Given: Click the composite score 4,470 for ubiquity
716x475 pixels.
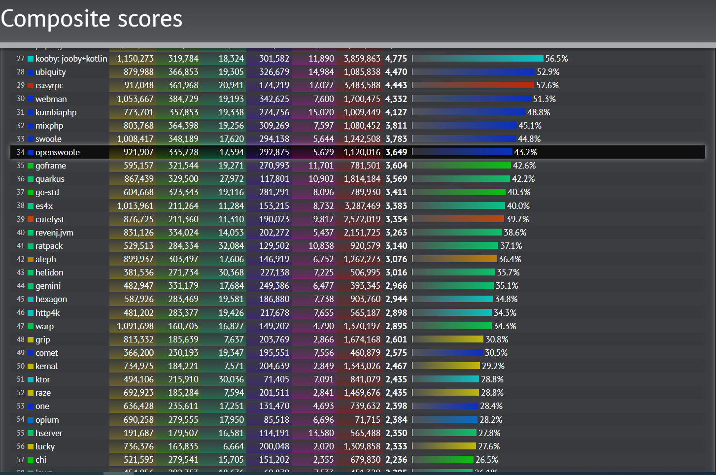Looking at the screenshot, I should point(397,71).
